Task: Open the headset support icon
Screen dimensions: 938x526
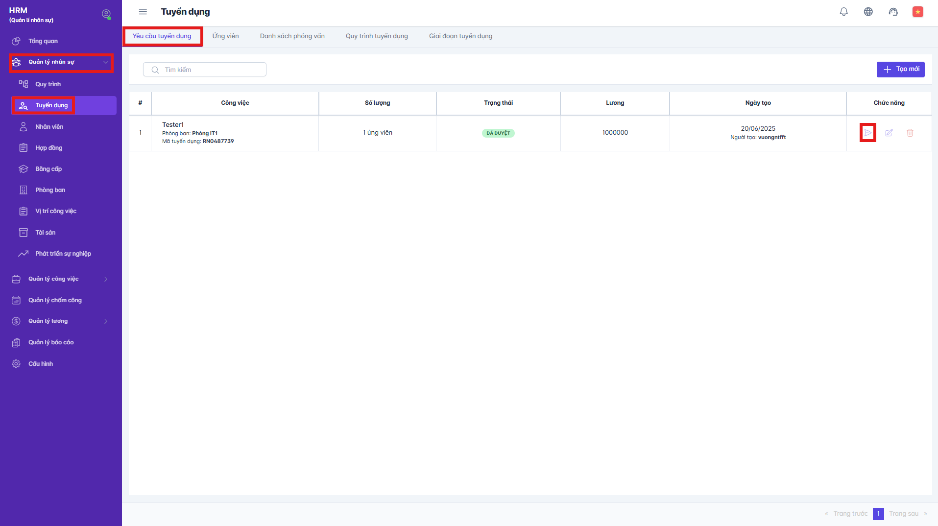Action: click(x=893, y=12)
